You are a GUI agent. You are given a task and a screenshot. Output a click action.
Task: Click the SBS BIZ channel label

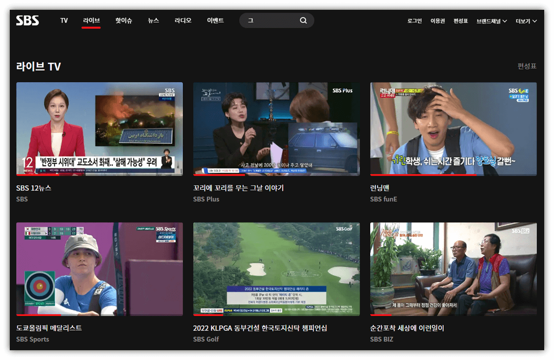click(x=382, y=339)
